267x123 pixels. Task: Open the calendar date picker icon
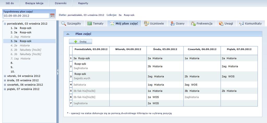click(52, 16)
